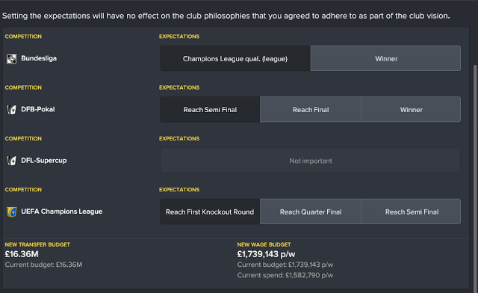This screenshot has width=478, height=293.
Task: Click the Not important DFL-Supercup expectation
Action: tap(311, 161)
